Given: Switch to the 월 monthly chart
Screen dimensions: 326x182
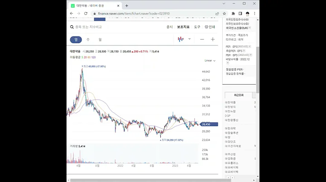Looking at the screenshot, I should point(100,40).
